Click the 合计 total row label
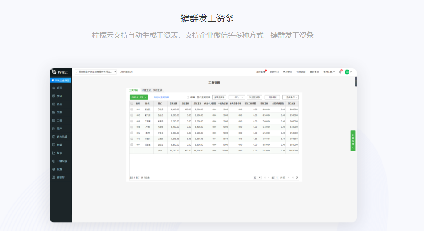Viewport: 424px width, 231px height. coord(160,151)
